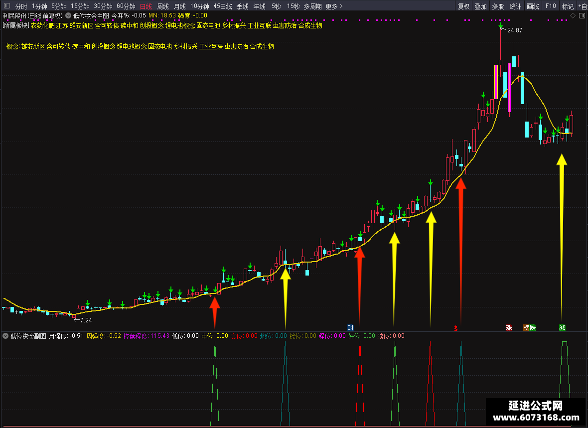Screen dimensions: 588x428
Task: Open the 更多 periods expander
Action: pos(334,6)
